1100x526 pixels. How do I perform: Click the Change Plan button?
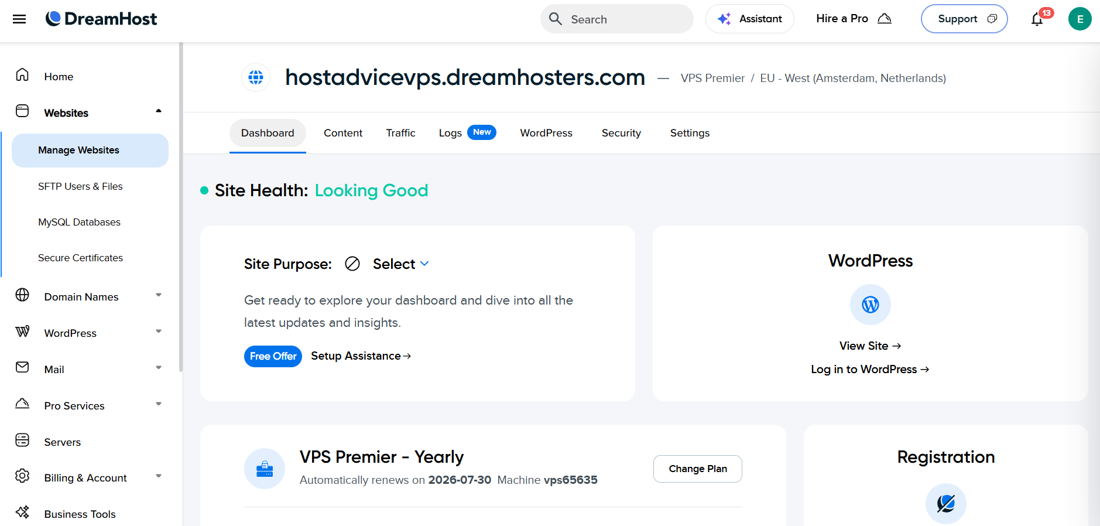click(x=698, y=469)
